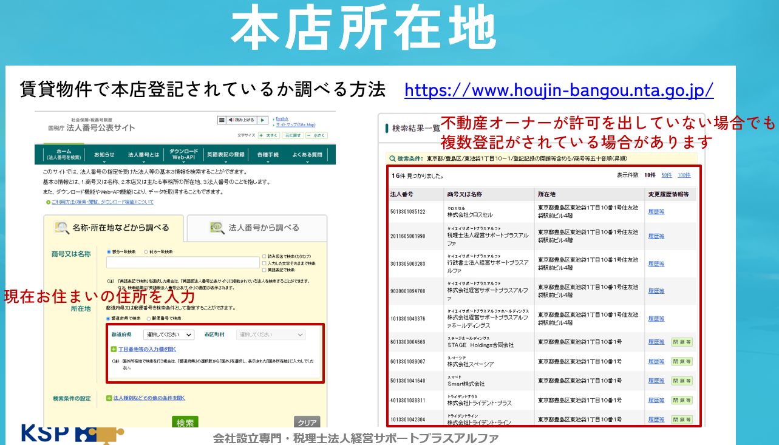This screenshot has height=445, width=779.
Task: Go to ホーム (法人番号を検索) menu
Action: 64,154
